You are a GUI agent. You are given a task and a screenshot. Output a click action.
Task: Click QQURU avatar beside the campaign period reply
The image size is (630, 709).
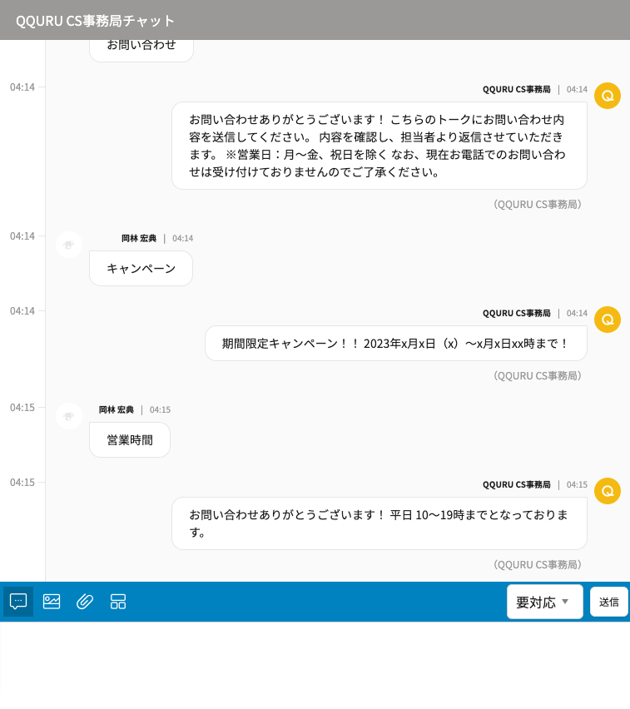coord(608,320)
